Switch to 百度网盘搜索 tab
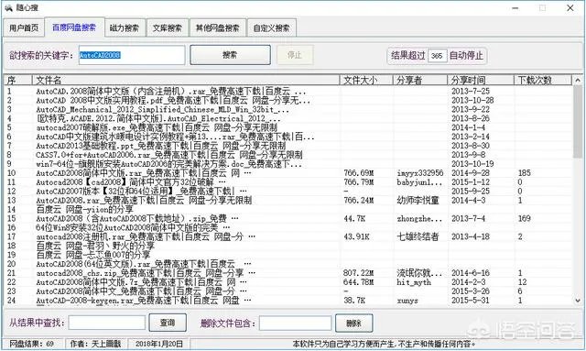Screen dimensions: 586x351 tap(74, 27)
